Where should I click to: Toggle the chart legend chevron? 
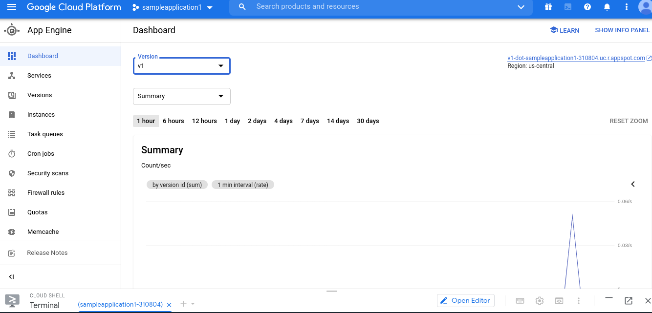click(x=633, y=184)
